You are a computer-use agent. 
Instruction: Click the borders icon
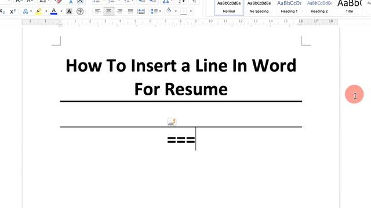coord(184,12)
